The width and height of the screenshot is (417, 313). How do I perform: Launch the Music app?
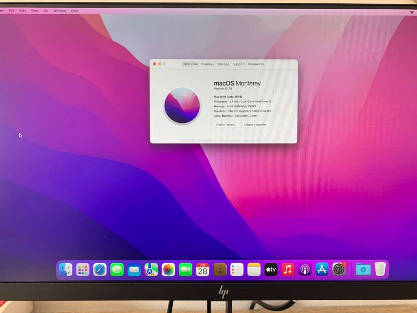(x=288, y=269)
